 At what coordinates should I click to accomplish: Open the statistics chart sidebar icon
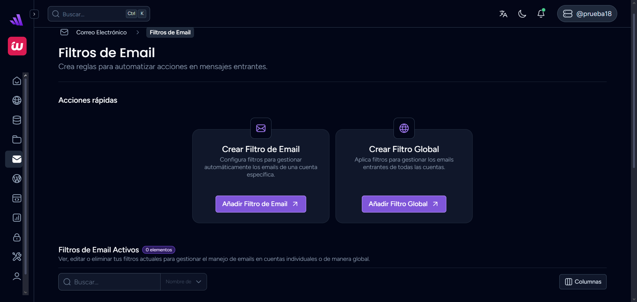17,218
